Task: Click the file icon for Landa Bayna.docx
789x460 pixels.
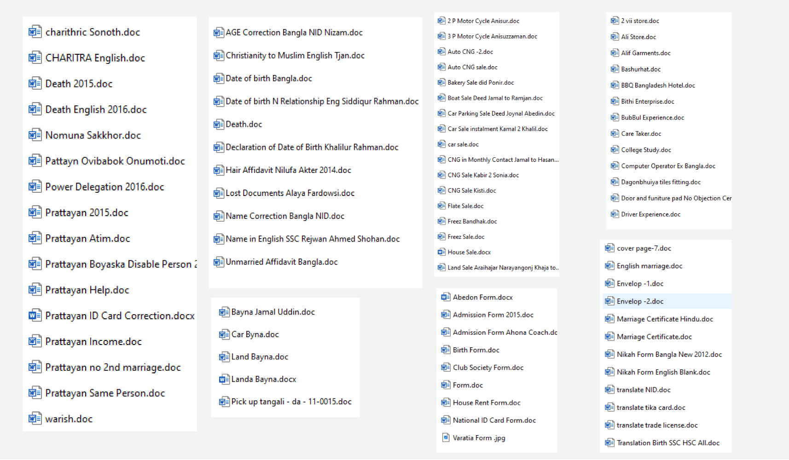Action: click(x=224, y=379)
